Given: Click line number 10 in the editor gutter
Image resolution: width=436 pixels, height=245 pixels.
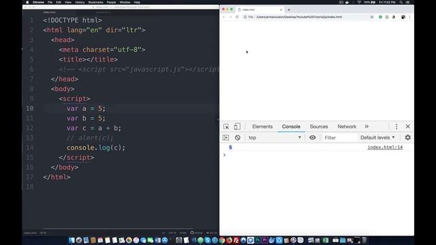Looking at the screenshot, I should coord(30,108).
